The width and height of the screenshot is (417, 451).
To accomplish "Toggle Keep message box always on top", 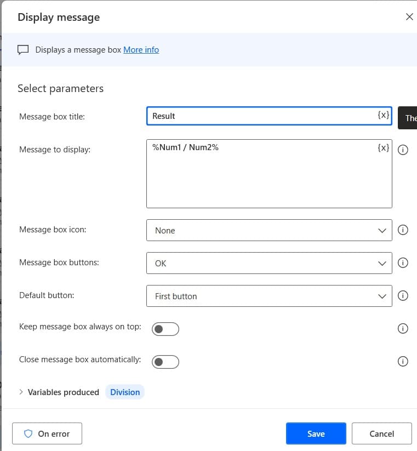I will tap(165, 329).
